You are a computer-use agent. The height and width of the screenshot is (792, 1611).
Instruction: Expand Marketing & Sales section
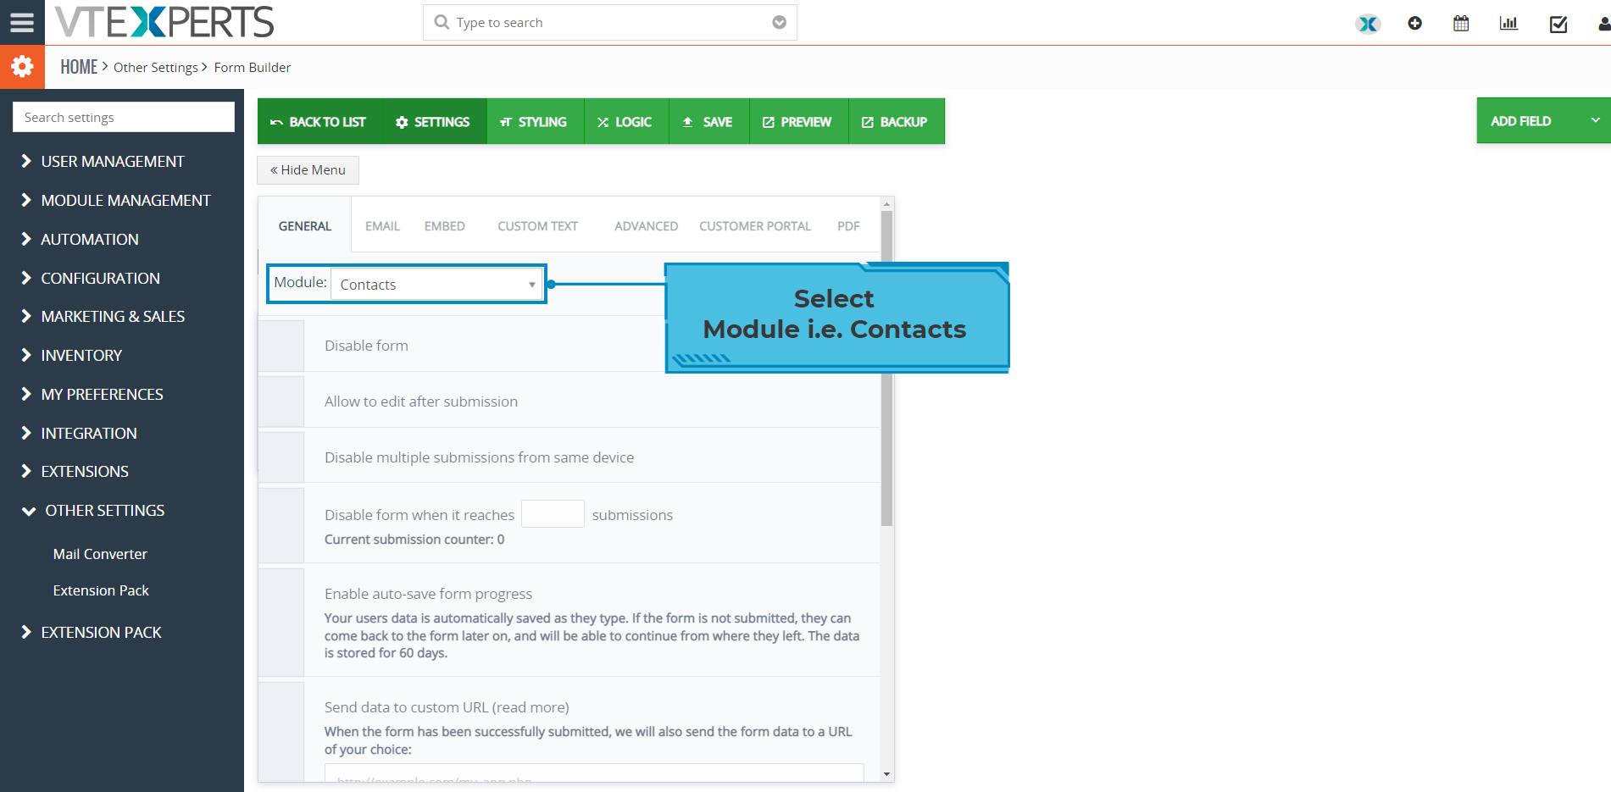[103, 316]
